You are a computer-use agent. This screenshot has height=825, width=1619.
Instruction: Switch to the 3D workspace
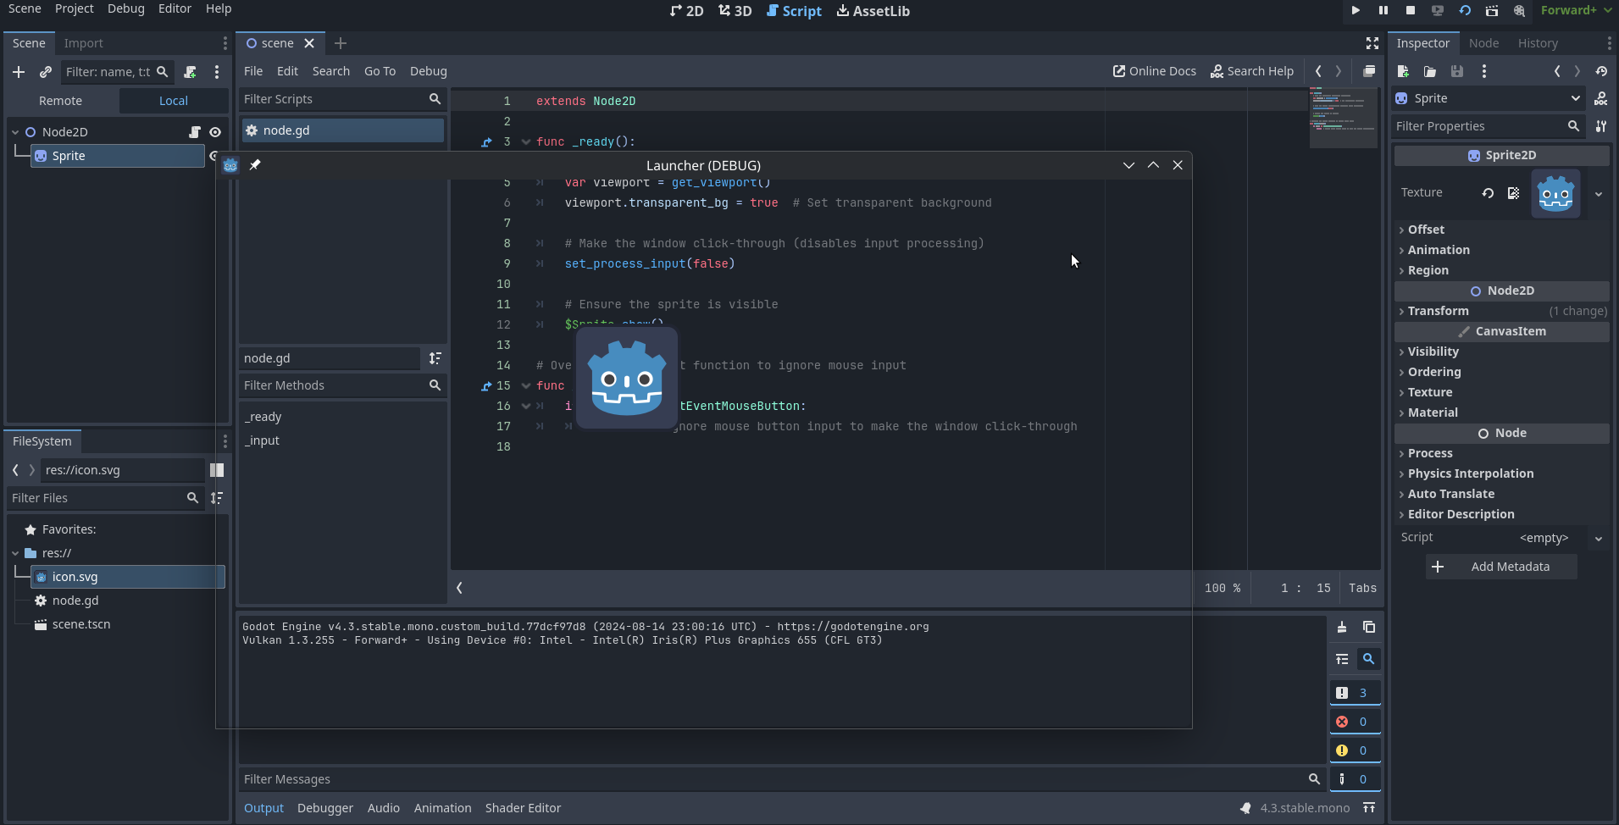(x=735, y=11)
